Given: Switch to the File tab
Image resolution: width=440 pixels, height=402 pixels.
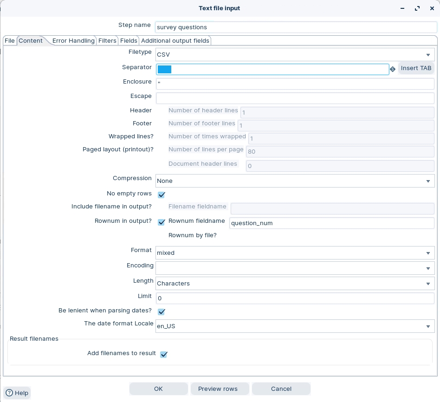Looking at the screenshot, I should click(x=10, y=41).
